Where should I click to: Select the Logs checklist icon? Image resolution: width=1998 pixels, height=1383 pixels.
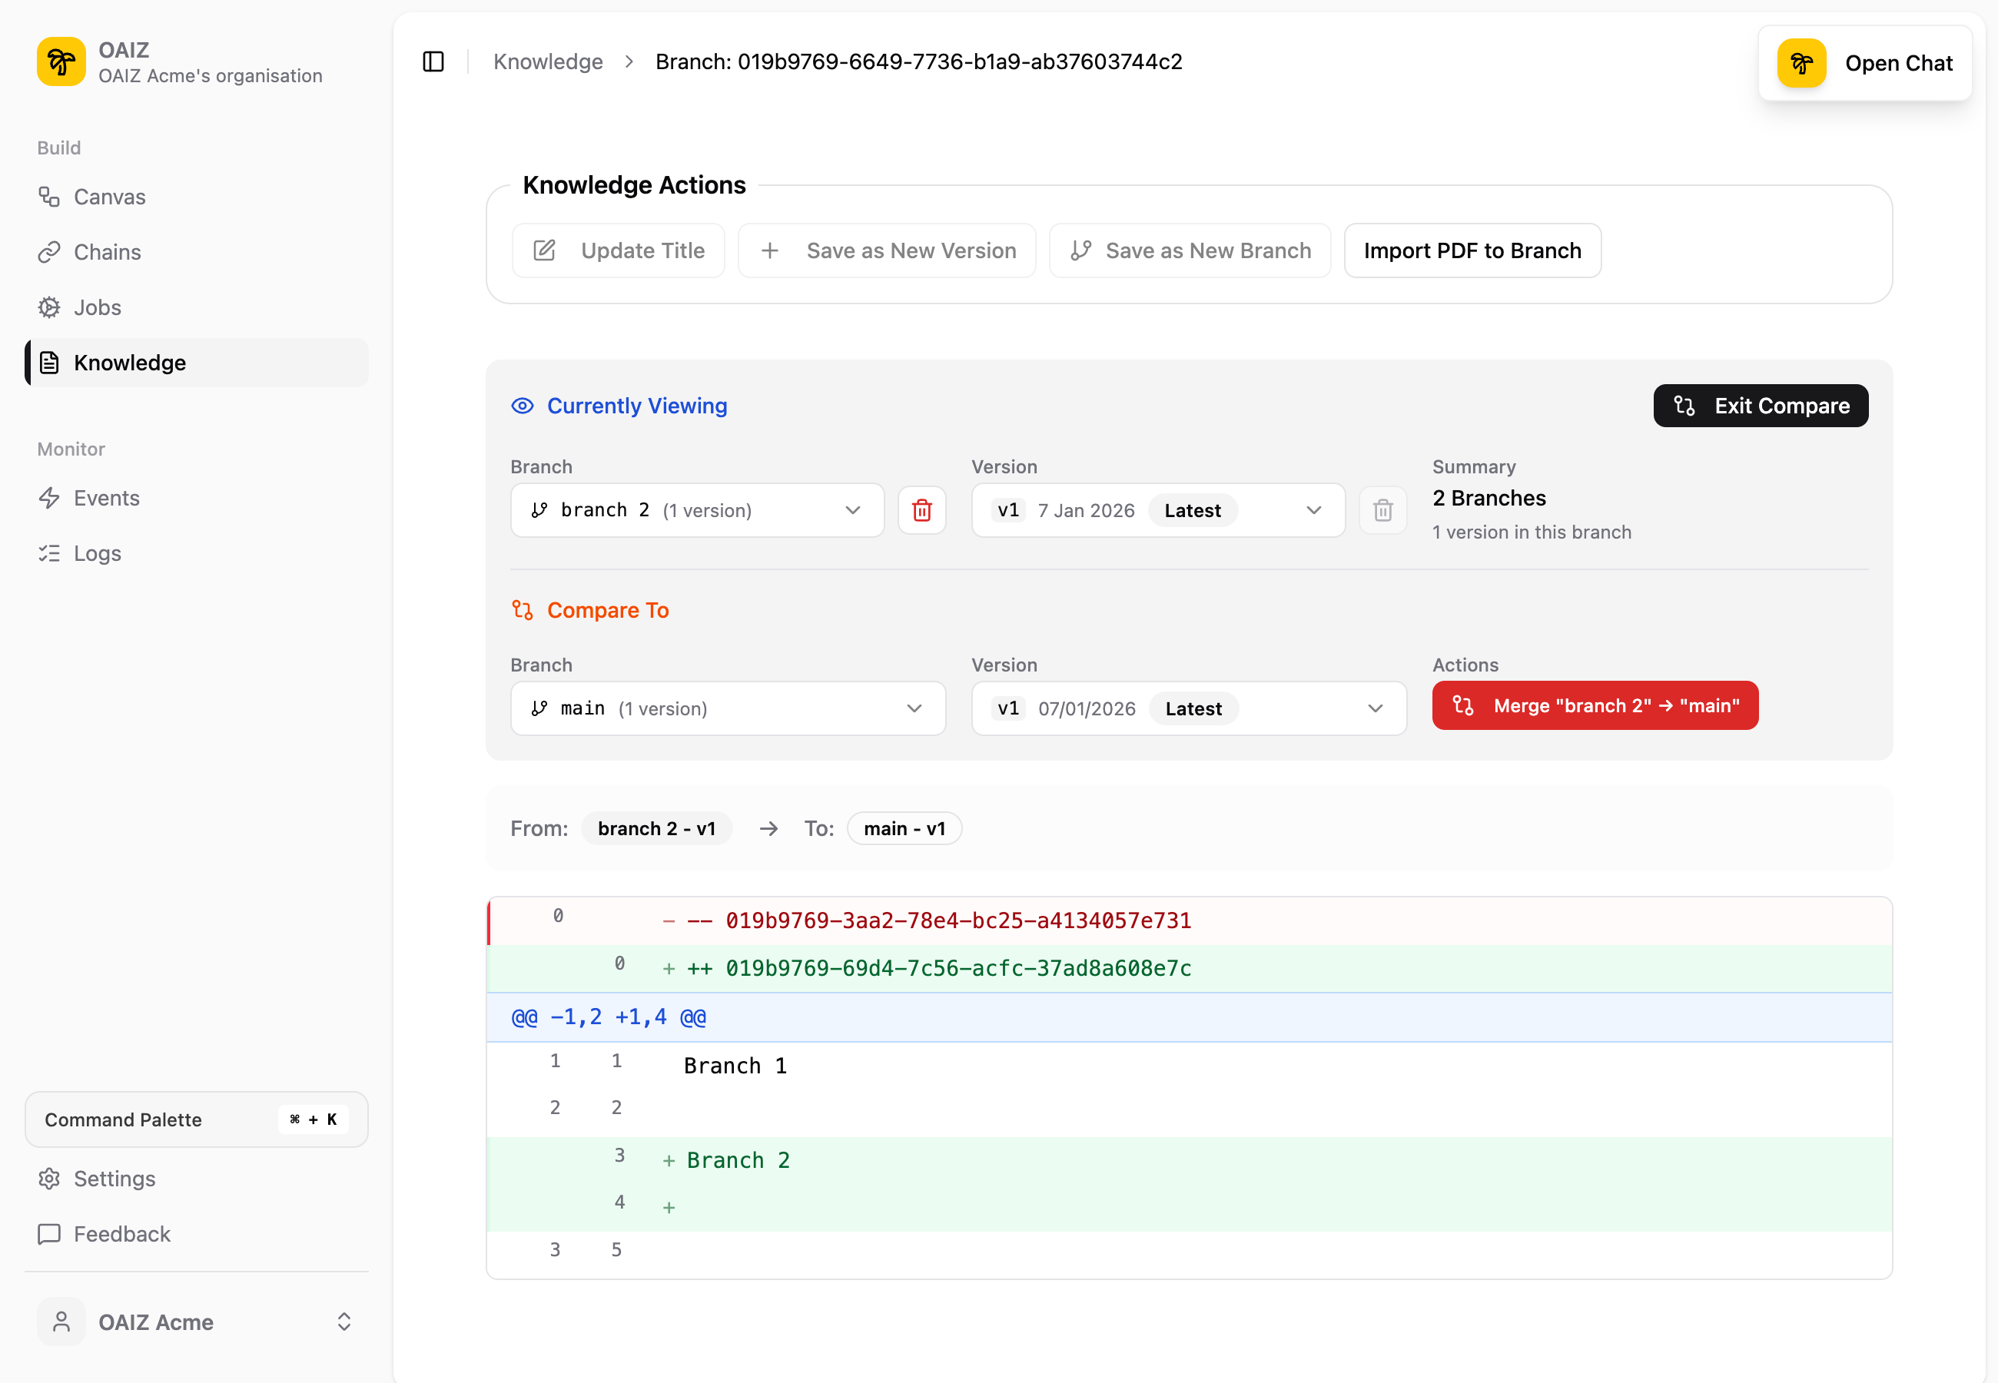50,553
